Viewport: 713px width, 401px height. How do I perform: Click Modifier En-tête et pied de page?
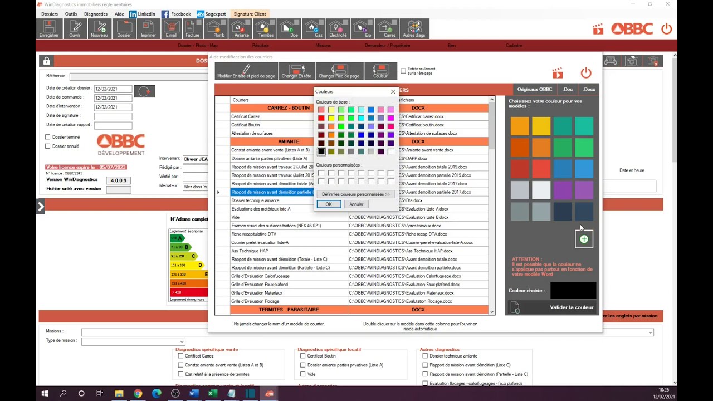(x=246, y=71)
